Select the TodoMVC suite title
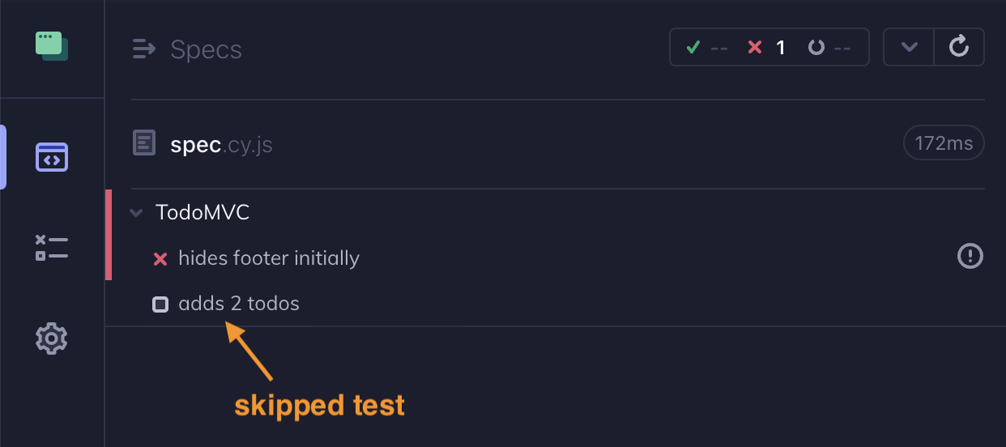Screen dimensions: 1006x447 pos(202,213)
